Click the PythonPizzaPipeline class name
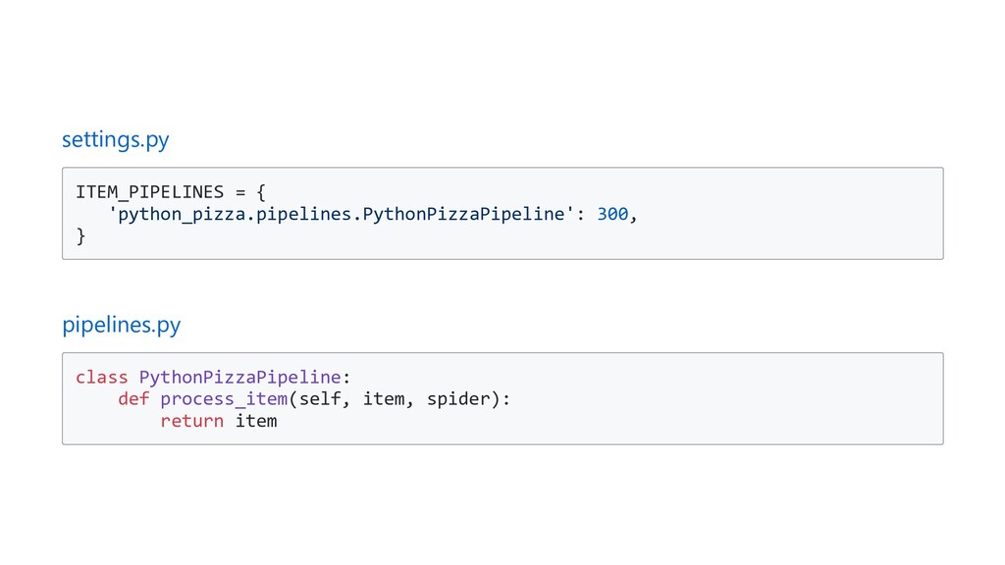Image resolution: width=1005 pixels, height=565 pixels. pos(240,377)
